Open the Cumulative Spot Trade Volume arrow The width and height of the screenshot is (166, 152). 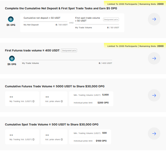tap(154, 134)
